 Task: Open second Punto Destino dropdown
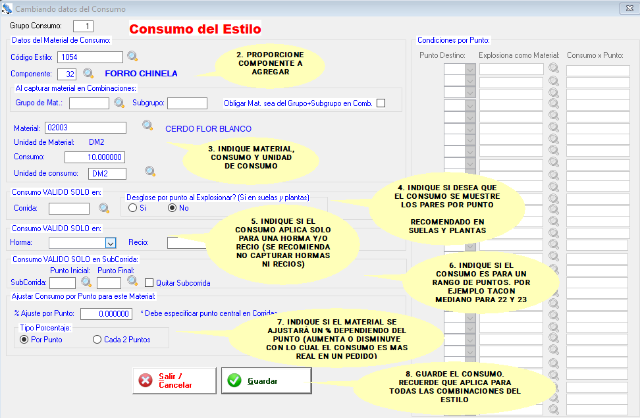470,81
